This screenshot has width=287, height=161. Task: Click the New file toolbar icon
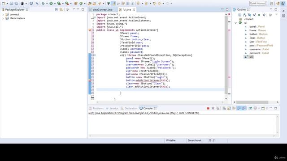(x=4, y=3)
